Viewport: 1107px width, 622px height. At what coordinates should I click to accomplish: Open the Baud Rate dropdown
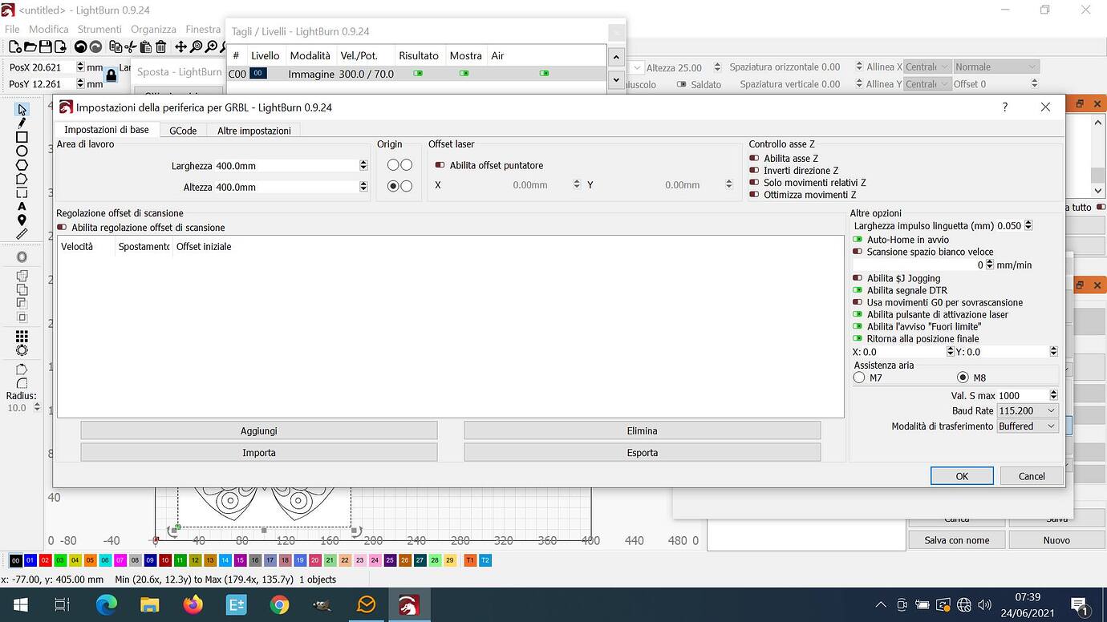1028,410
